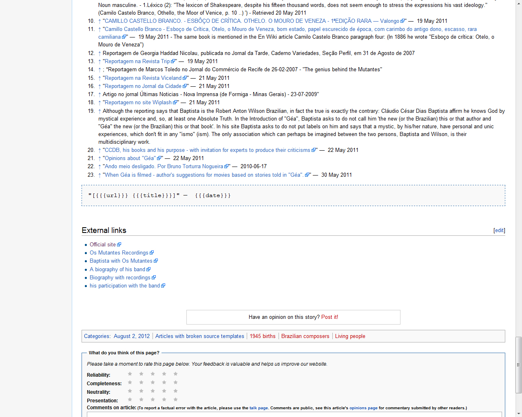Click the first Reliability rating star

pos(130,374)
